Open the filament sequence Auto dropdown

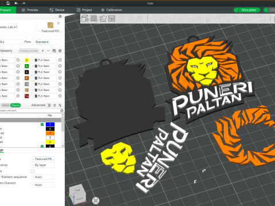[x=43, y=177]
